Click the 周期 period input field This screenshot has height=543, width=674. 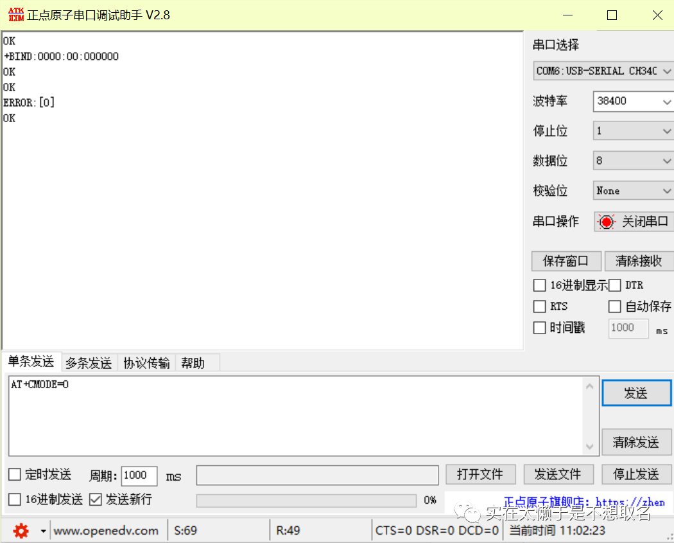(139, 476)
